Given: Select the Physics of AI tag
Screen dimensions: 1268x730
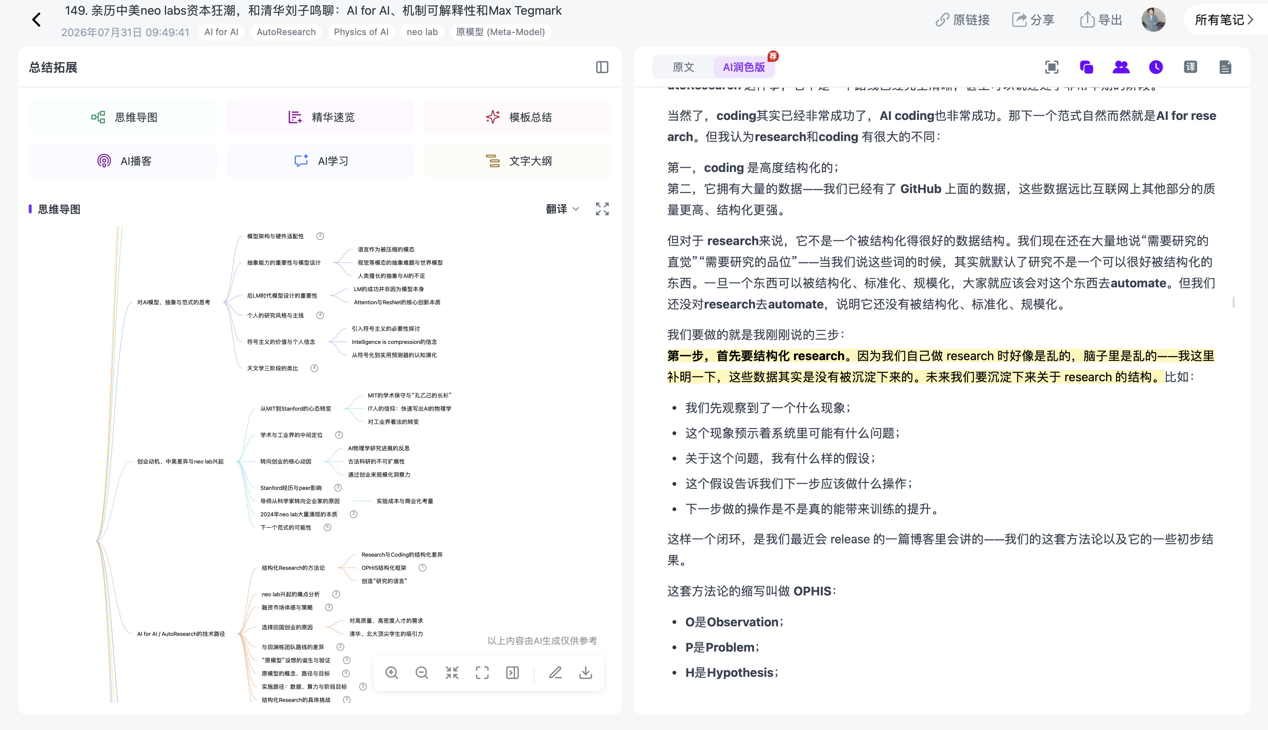Looking at the screenshot, I should pyautogui.click(x=361, y=32).
